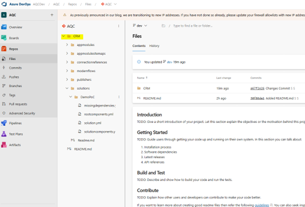Open the Azure DevOps logo icon
305x207 pixels.
pos(4,4)
